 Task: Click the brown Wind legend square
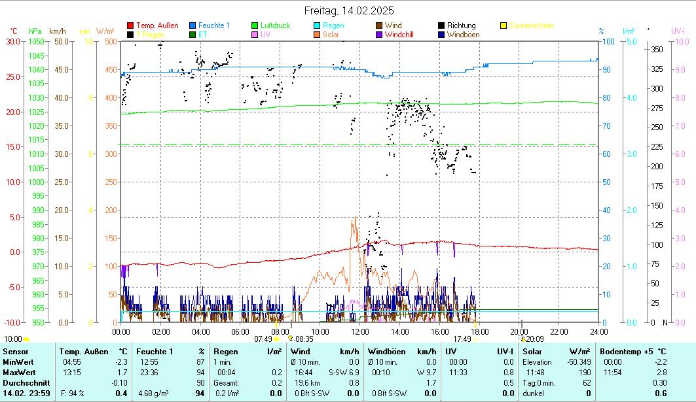pyautogui.click(x=379, y=25)
